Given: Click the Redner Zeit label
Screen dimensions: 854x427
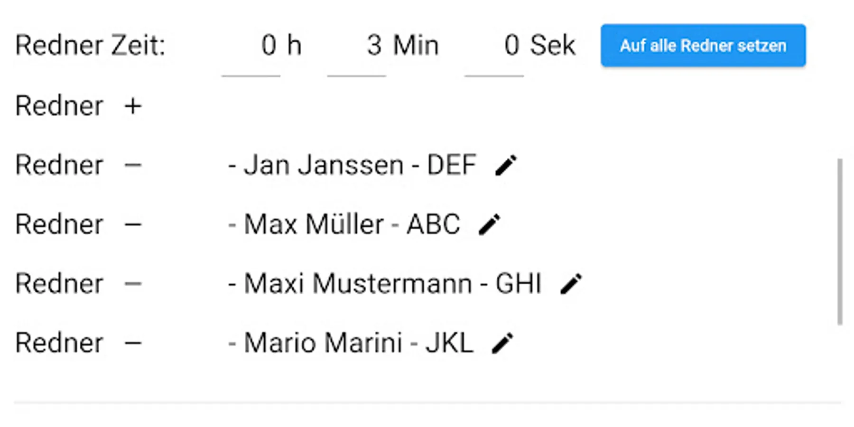Looking at the screenshot, I should click(x=90, y=46).
